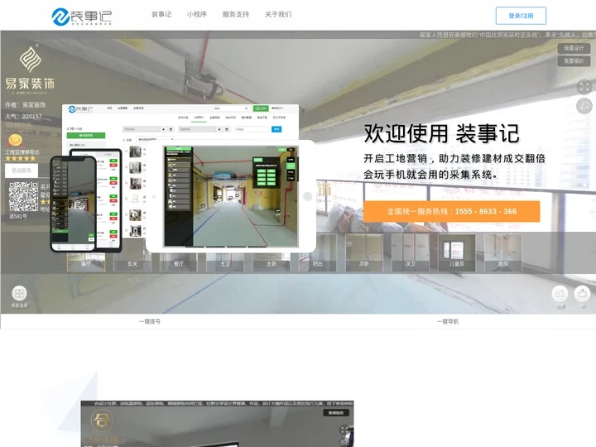Open the 服务支持 navigation menu item
Screen dimensions: 596x447
236,14
